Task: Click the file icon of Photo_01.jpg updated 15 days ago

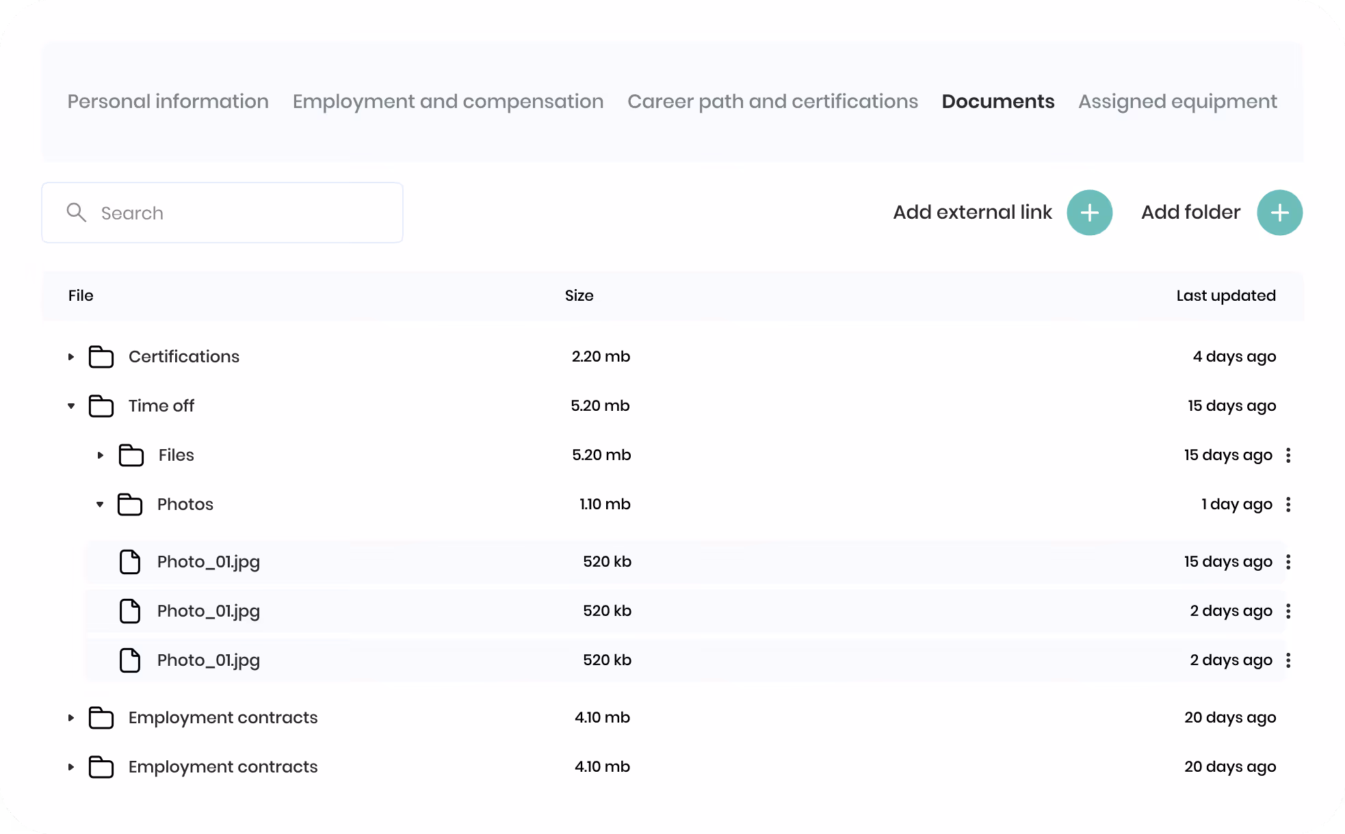Action: point(130,562)
